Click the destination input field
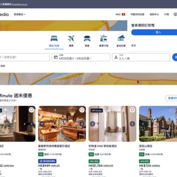177x177 pixels. click(24, 57)
